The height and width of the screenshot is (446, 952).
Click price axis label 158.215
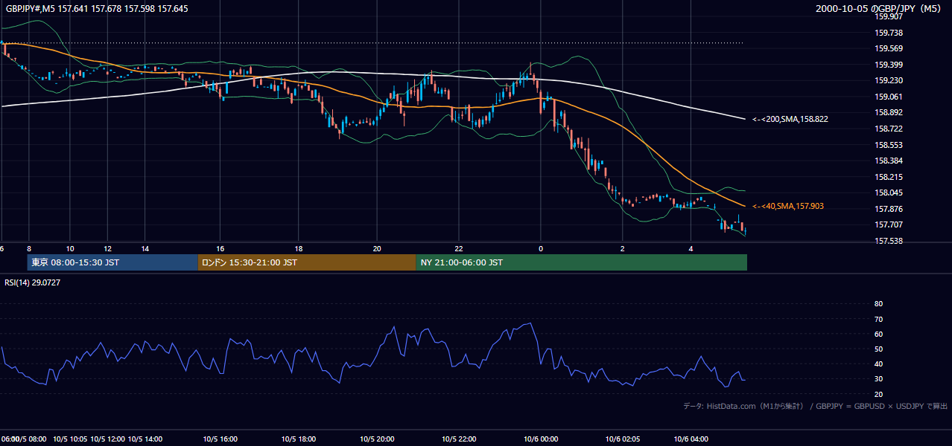pyautogui.click(x=889, y=177)
